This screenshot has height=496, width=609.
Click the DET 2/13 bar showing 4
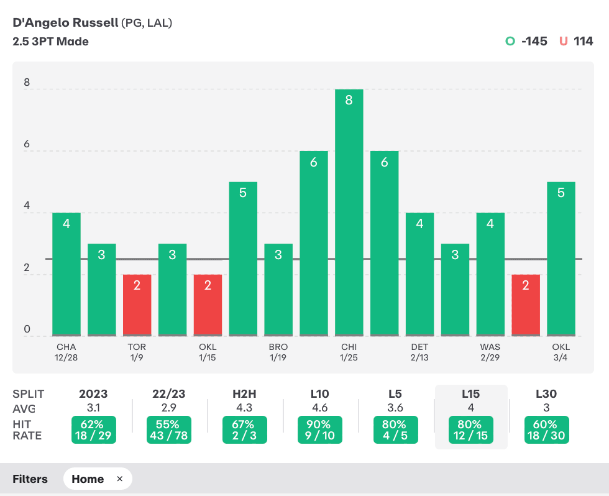click(x=420, y=274)
